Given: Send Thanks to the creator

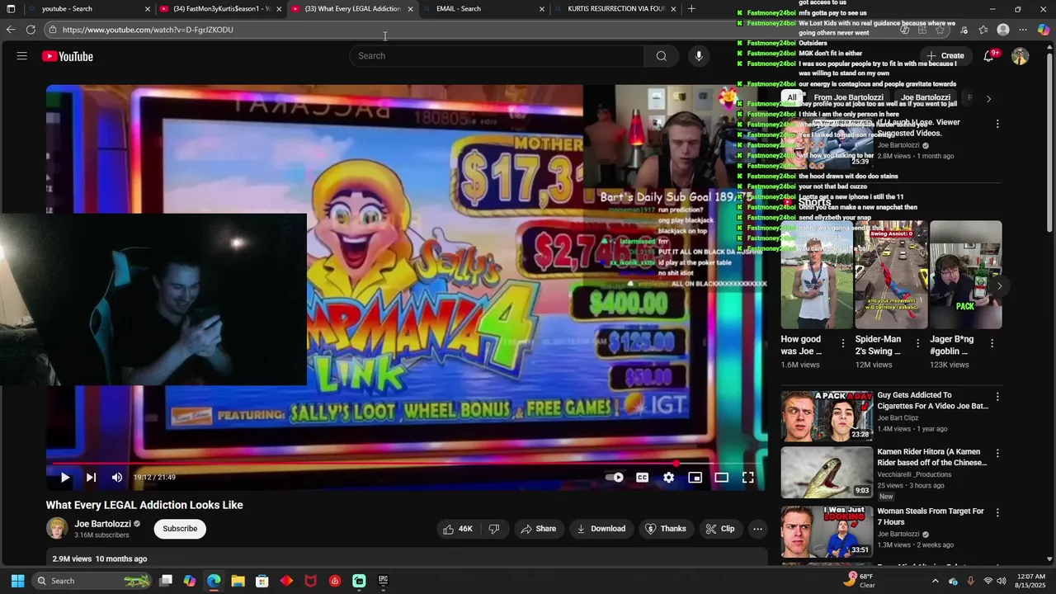Looking at the screenshot, I should pyautogui.click(x=665, y=529).
